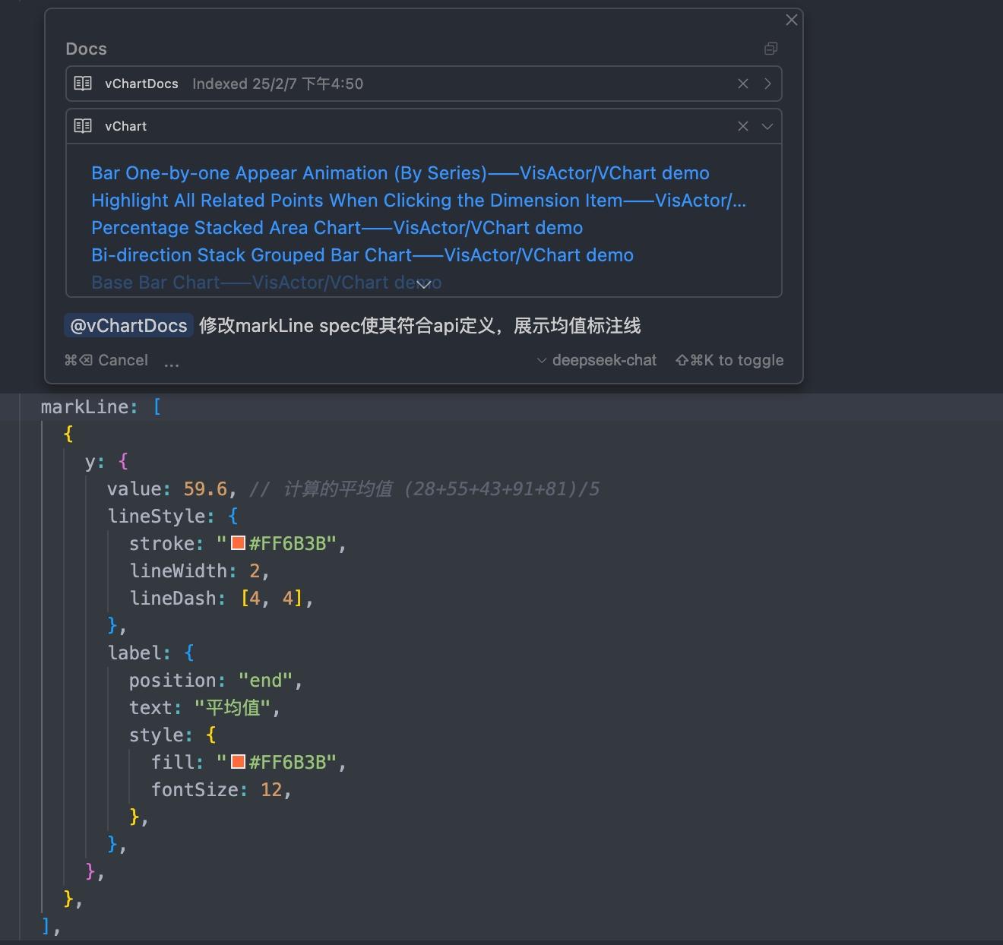Viewport: 1003px width, 945px height.
Task: Expand the vChartDocs row chevron
Action: point(767,84)
